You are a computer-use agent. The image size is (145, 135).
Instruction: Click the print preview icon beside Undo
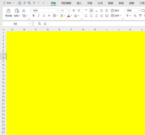[x=29, y=3]
